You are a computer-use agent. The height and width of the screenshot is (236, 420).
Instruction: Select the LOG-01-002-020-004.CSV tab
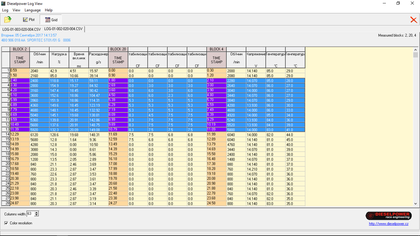coord(63,29)
